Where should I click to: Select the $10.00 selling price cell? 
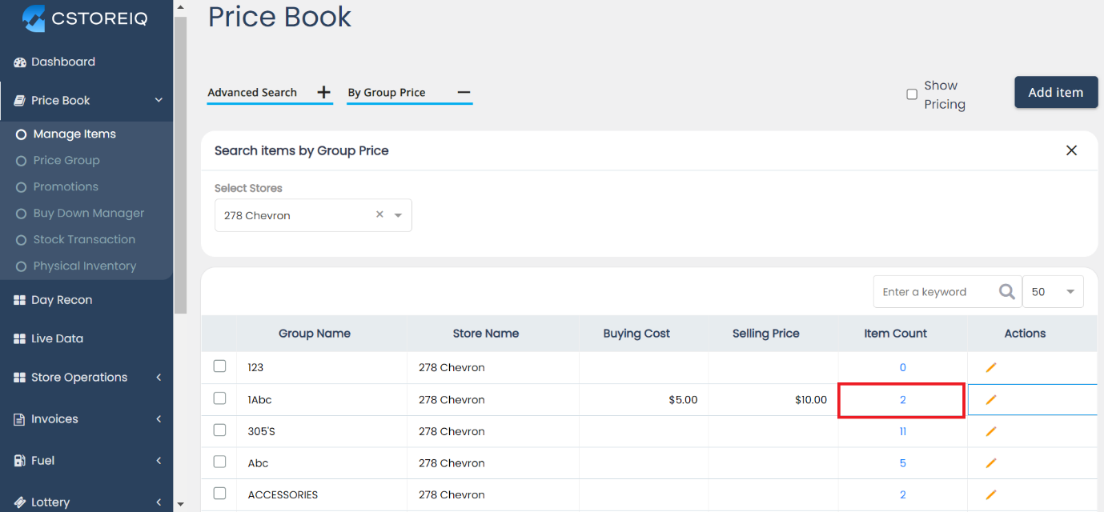[x=773, y=400]
